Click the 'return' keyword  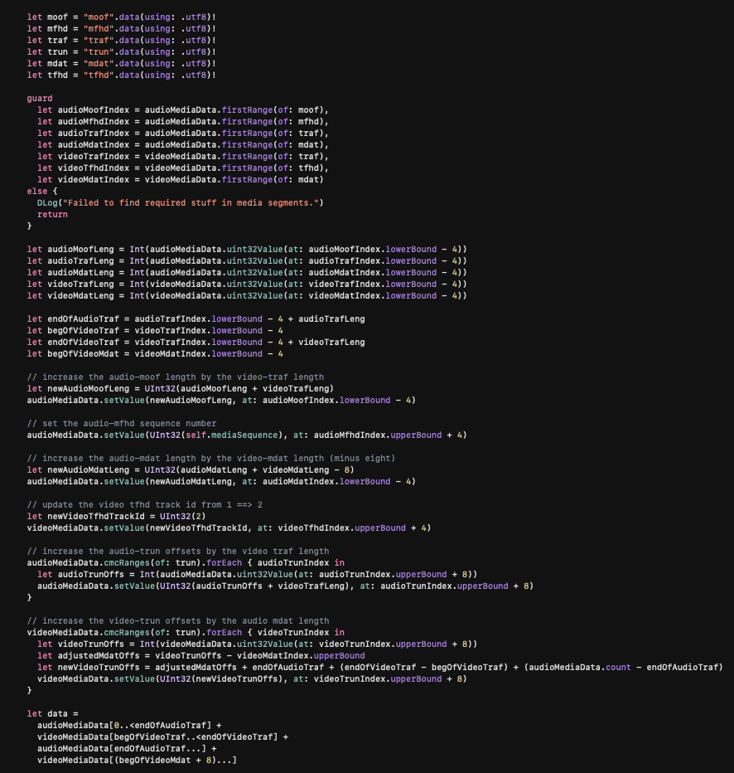tap(52, 215)
